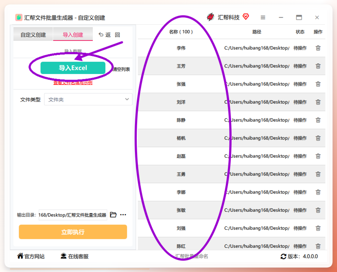Click the red diamond VIP icon
The image size is (337, 272).
[246, 17]
